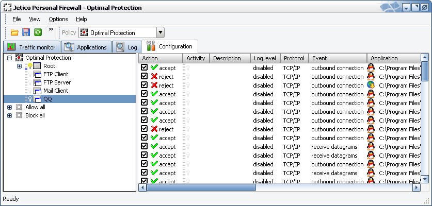Open the View menu
Image resolution: width=432 pixels, height=206 pixels.
35,19
